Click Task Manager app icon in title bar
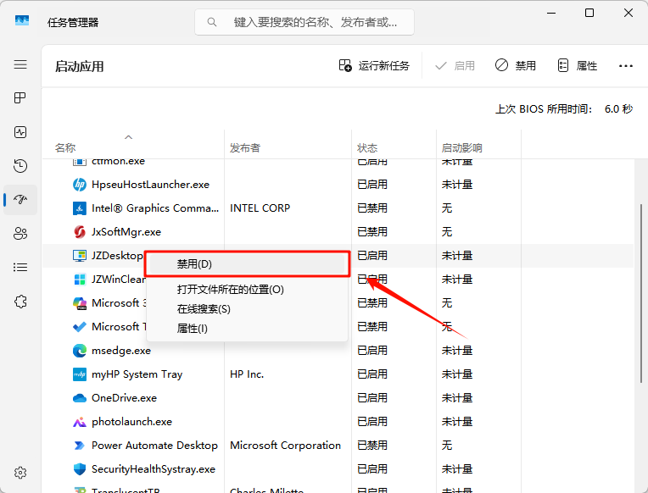The image size is (648, 493). 21,20
